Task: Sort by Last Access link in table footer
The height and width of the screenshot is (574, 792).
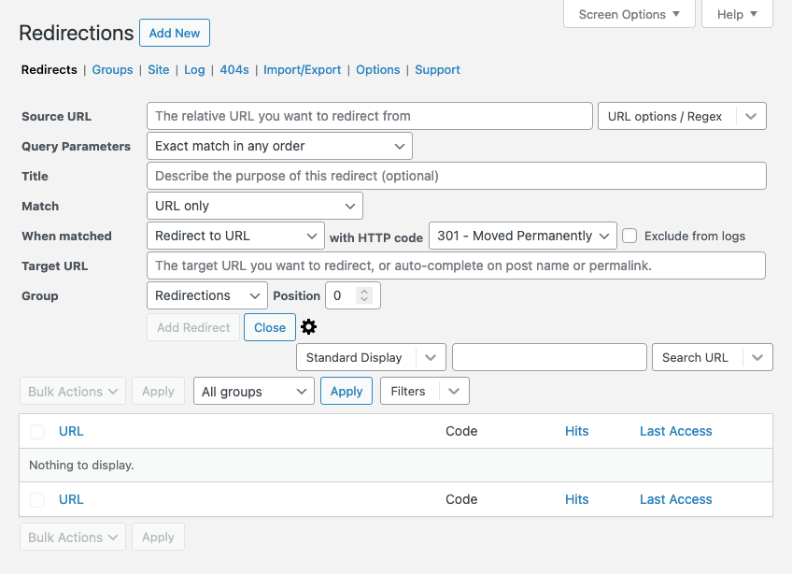Action: (676, 499)
